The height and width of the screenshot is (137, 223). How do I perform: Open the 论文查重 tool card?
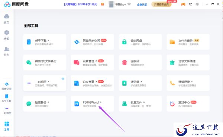pos(93,83)
